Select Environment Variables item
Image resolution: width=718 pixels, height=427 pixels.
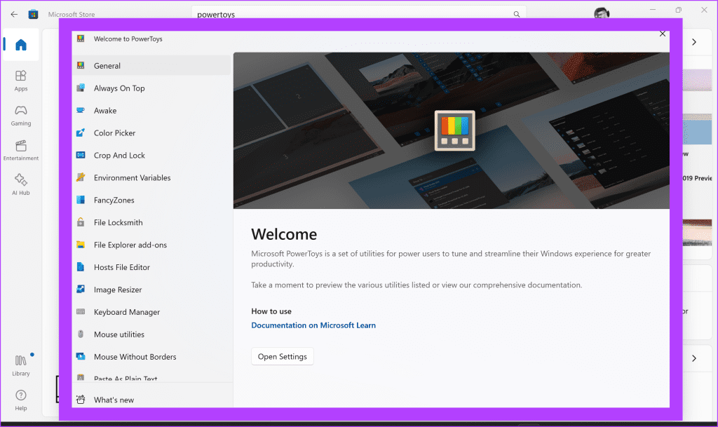[151, 177]
